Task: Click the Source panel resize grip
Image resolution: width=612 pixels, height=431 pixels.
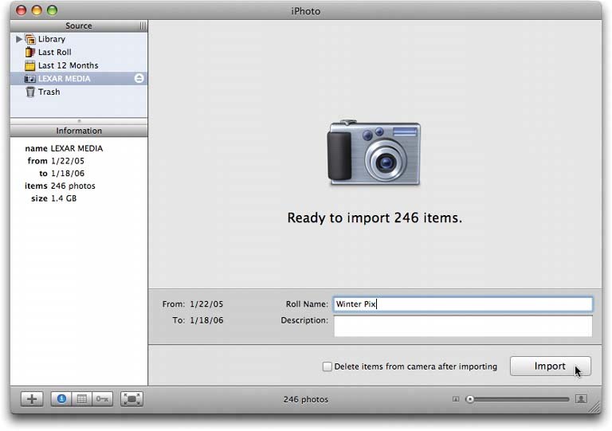Action: [143, 26]
